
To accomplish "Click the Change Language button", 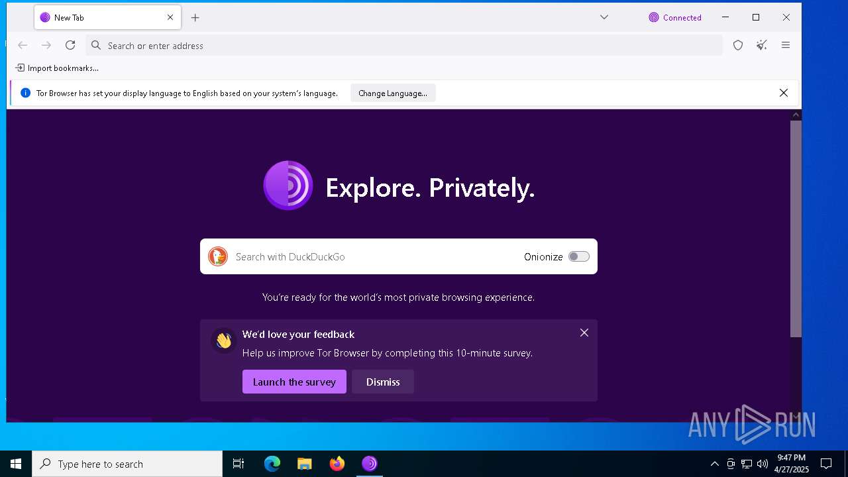I will (393, 93).
